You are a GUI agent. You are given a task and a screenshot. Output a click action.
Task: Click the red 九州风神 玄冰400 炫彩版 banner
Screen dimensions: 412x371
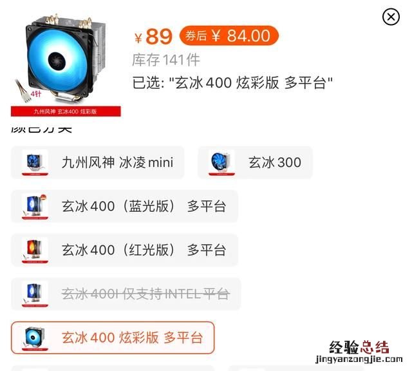point(66,111)
